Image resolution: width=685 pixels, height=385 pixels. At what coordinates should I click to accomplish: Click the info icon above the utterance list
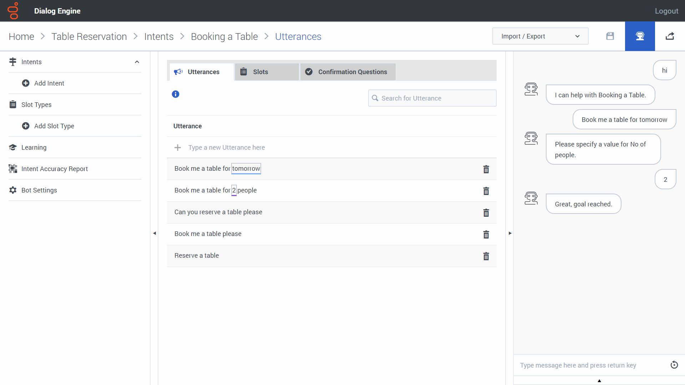(x=176, y=94)
